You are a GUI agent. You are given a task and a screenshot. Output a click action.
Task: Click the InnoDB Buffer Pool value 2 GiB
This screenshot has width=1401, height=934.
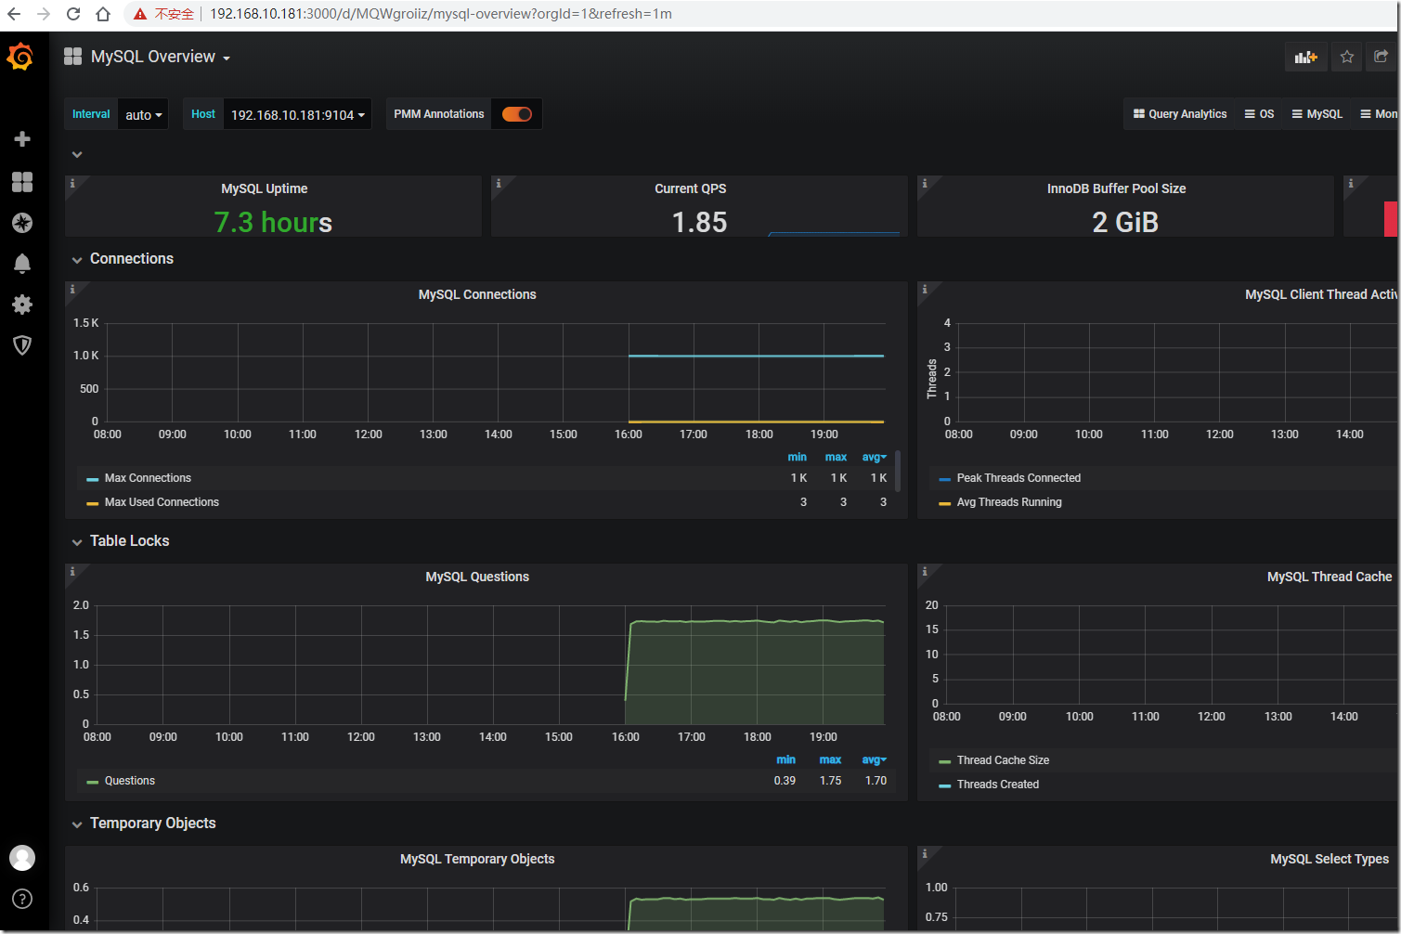pyautogui.click(x=1125, y=223)
